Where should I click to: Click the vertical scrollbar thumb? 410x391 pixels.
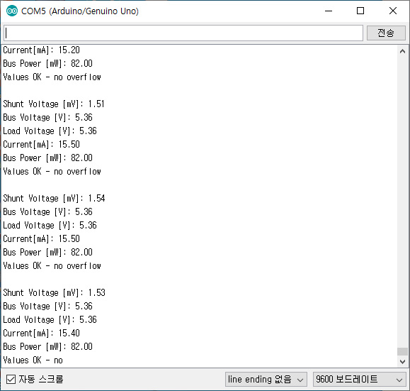402,351
